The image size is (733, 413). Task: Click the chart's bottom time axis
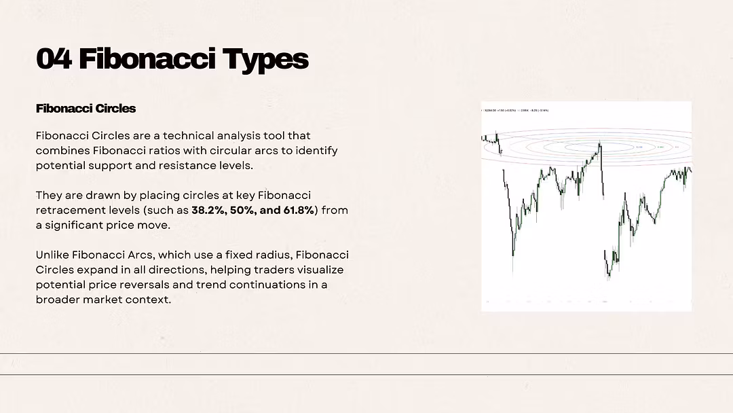[x=586, y=302]
